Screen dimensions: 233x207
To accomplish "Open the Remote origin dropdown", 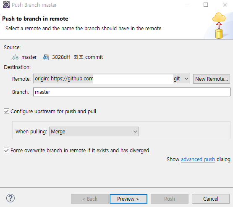I will (112, 79).
